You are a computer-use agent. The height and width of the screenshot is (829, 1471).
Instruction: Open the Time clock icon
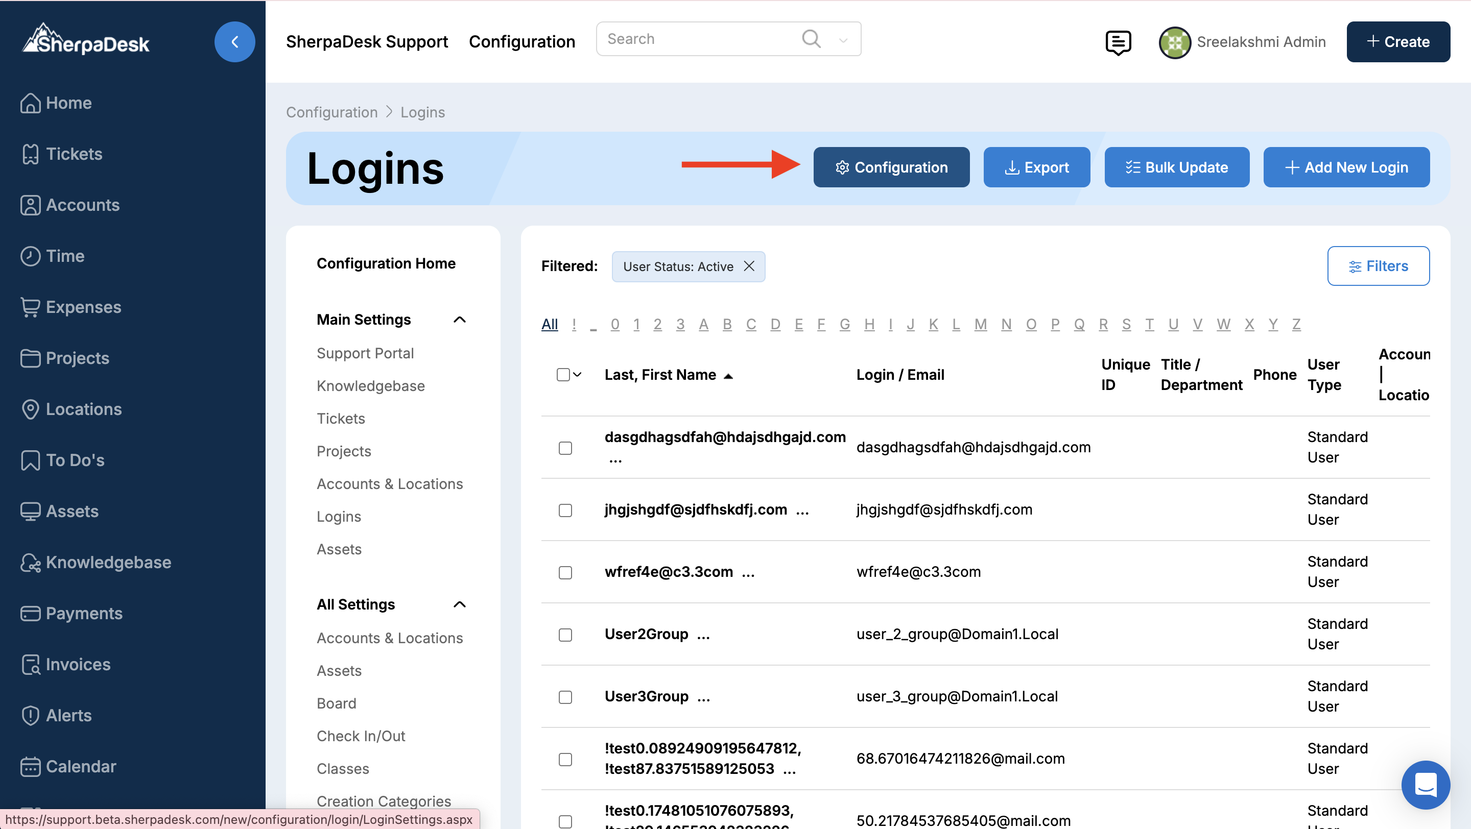[x=30, y=256]
